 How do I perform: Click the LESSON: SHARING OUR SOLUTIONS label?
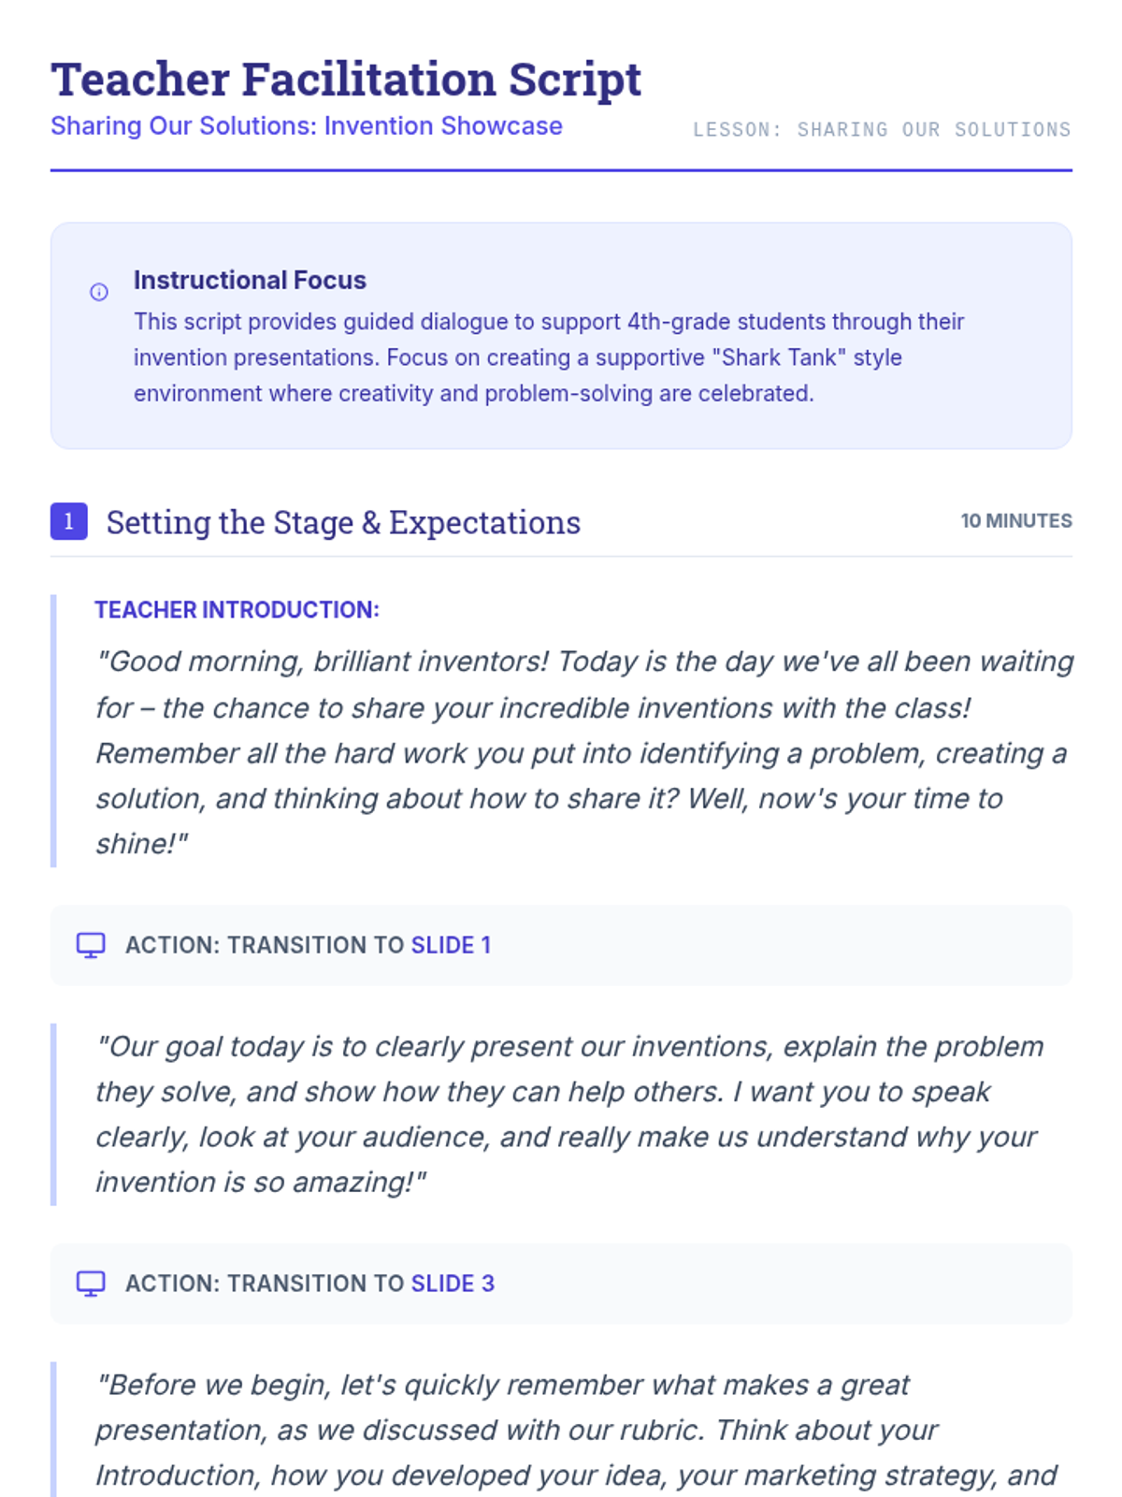coord(882,130)
